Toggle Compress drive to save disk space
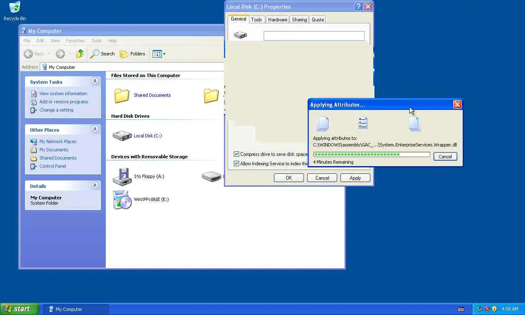525x315 pixels. point(236,154)
